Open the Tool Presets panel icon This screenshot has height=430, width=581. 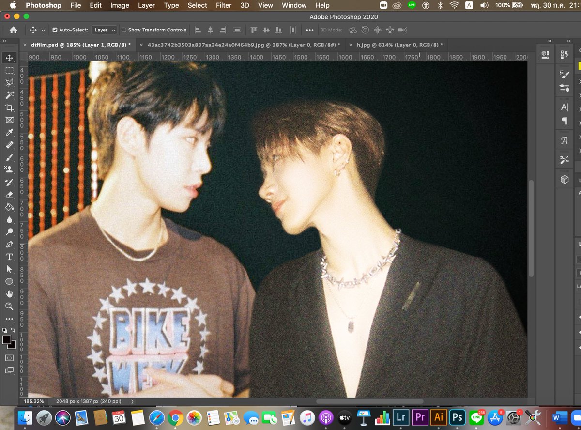564,160
